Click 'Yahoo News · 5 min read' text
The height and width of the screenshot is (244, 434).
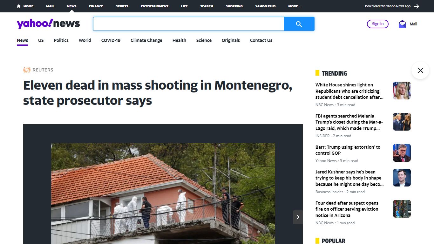point(337,161)
